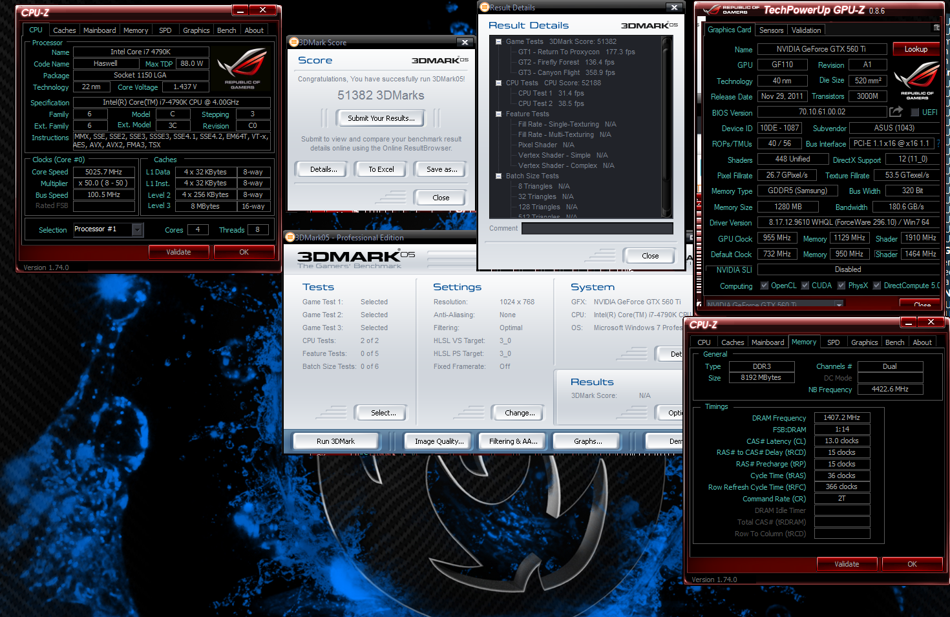Click the Core Voltage value '1.437 V'

pos(185,87)
